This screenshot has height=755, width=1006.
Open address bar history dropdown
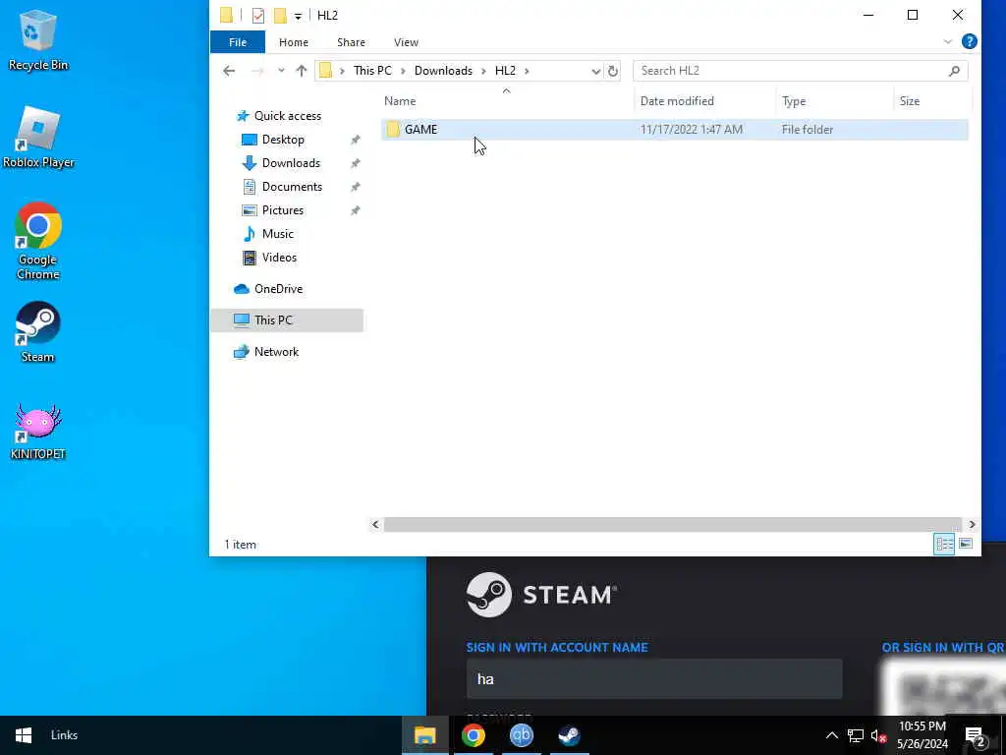click(x=595, y=71)
